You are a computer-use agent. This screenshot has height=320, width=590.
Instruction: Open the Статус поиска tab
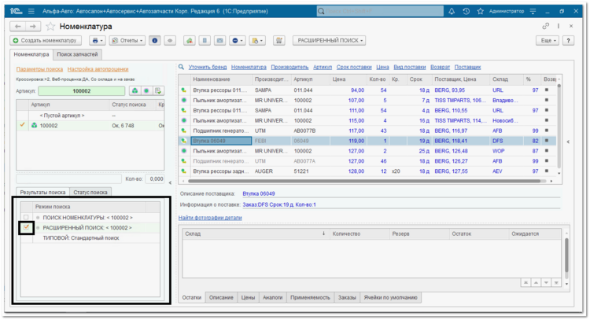point(90,192)
